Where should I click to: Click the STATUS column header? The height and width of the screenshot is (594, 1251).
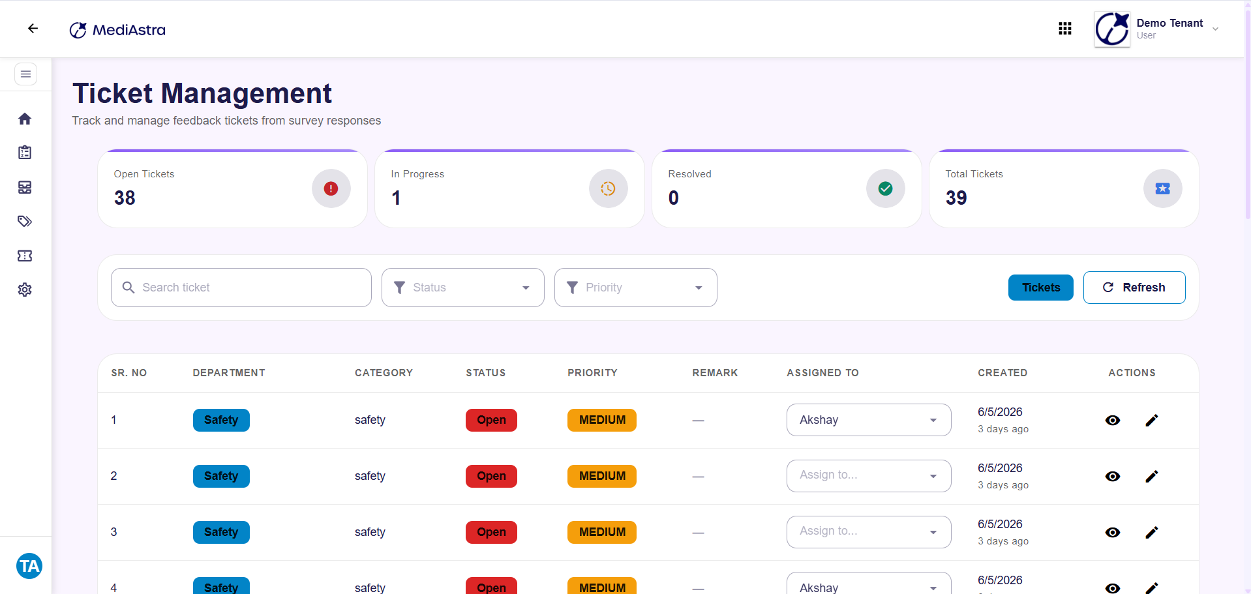coord(486,373)
